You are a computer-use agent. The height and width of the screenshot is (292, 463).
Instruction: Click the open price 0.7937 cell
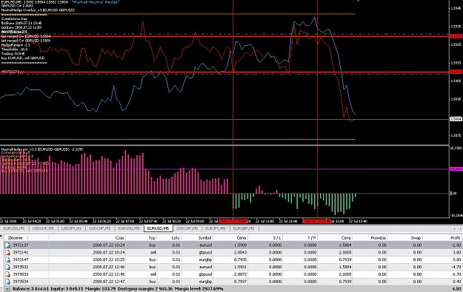241,282
